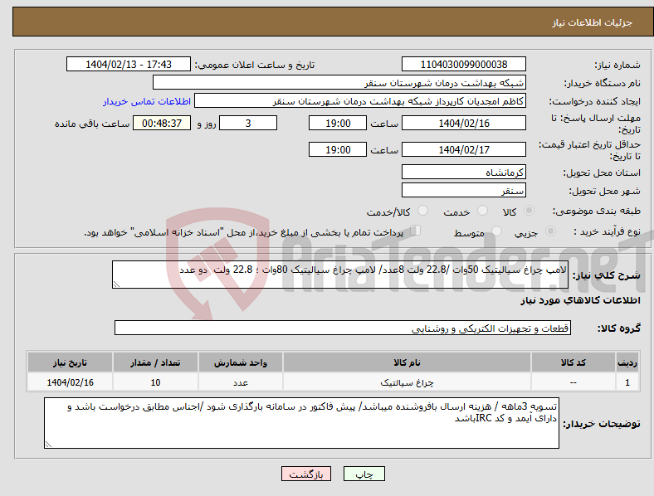
Task: Click the resize handle of the description textarea
Action: [116, 284]
